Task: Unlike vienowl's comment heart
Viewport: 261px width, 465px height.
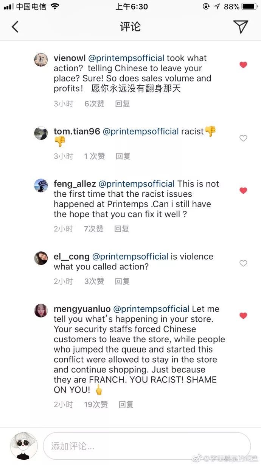Action: (243, 65)
